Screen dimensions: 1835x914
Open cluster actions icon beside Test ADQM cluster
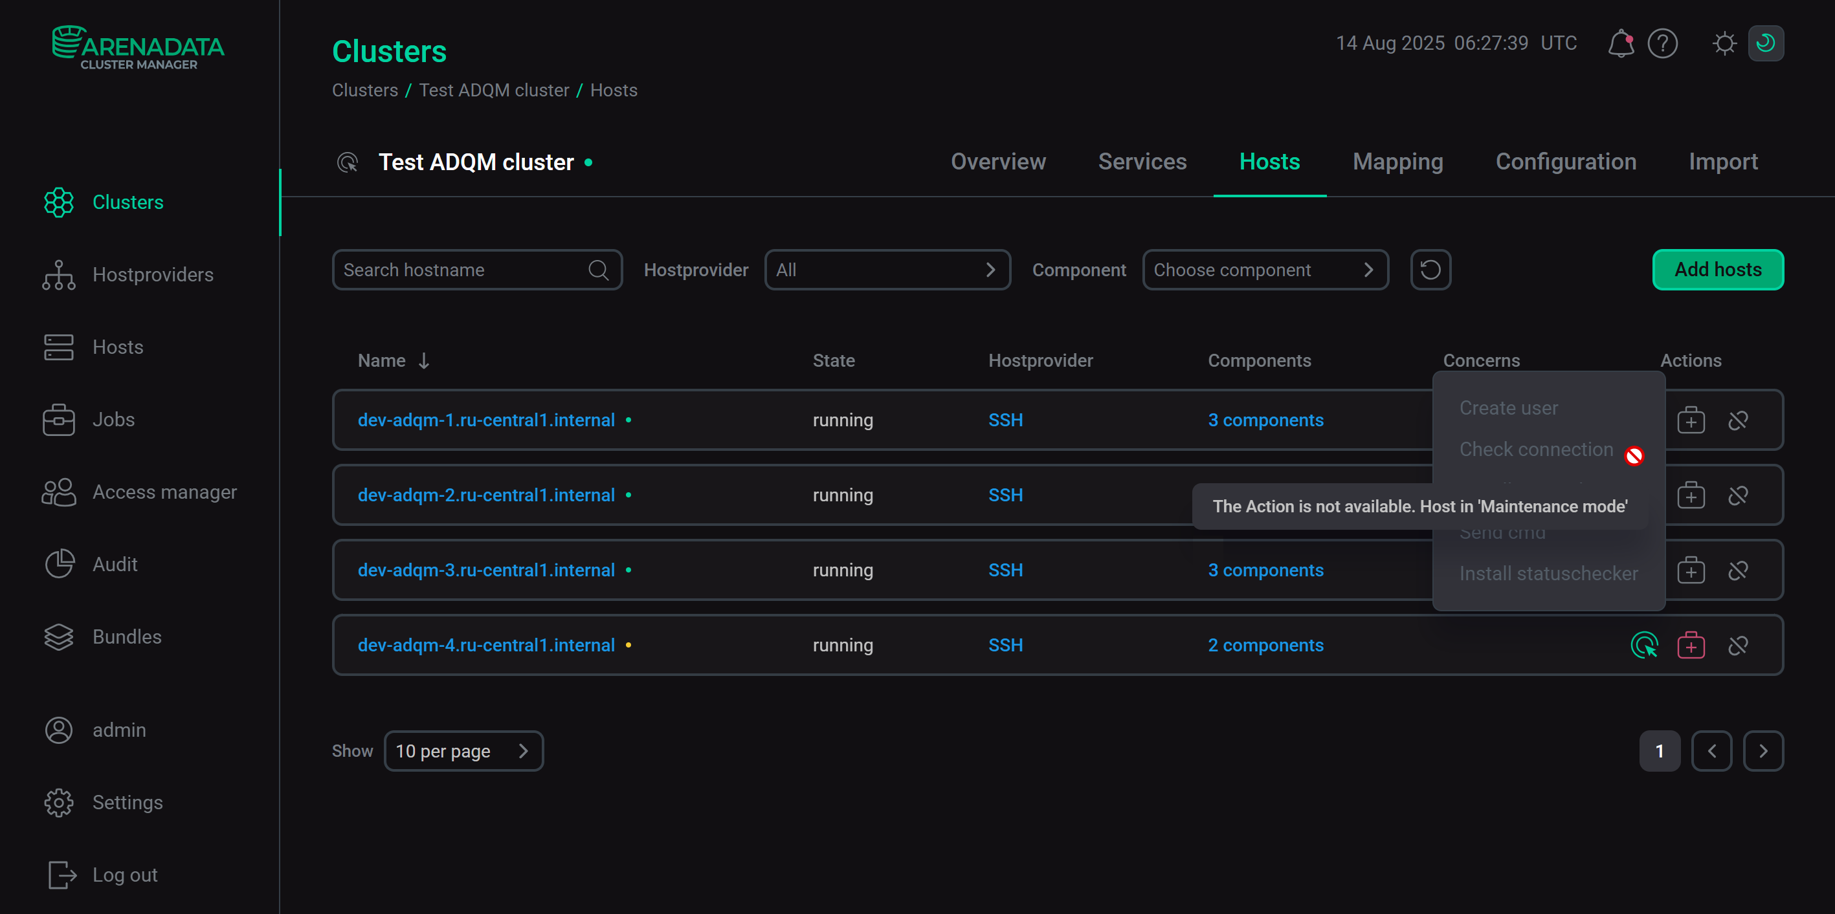(x=348, y=162)
